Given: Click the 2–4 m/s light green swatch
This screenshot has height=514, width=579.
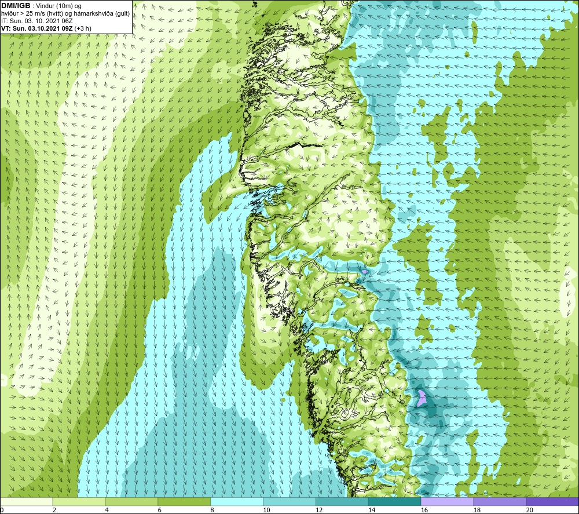Looking at the screenshot, I should pos(79,502).
